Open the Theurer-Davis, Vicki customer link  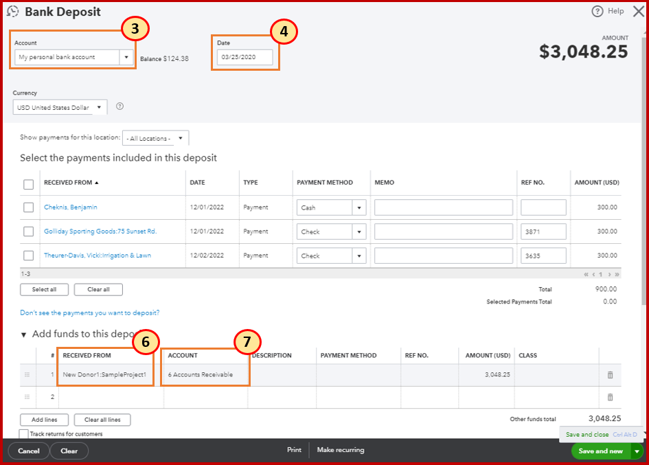(98, 256)
